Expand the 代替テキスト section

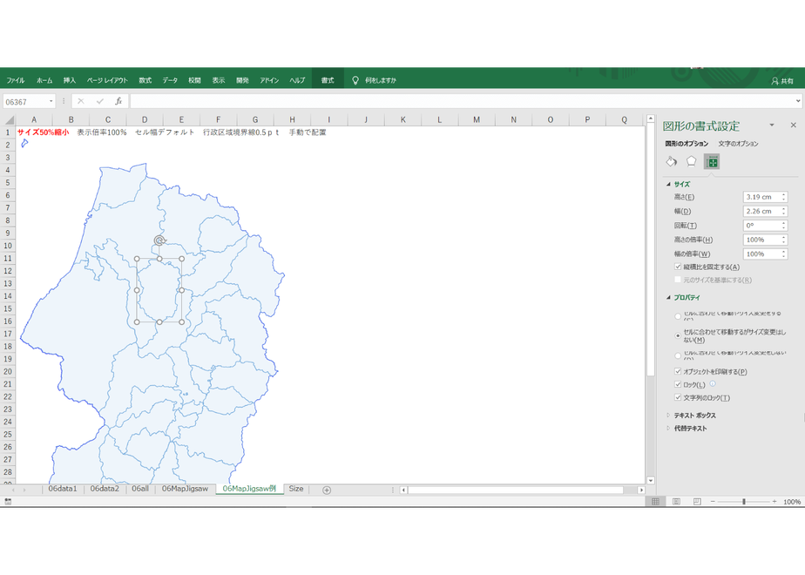tap(668, 428)
